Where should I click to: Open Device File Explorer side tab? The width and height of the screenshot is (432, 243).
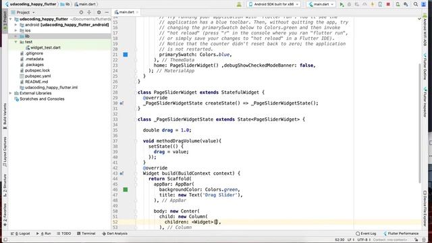(425, 208)
